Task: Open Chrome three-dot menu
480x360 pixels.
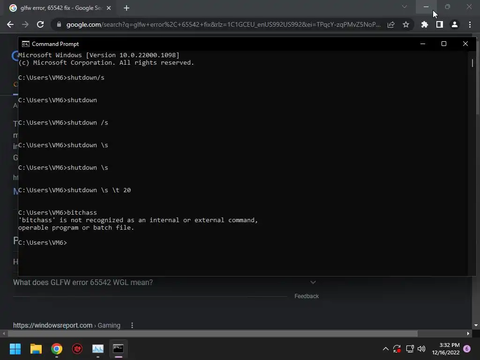Action: [470, 24]
